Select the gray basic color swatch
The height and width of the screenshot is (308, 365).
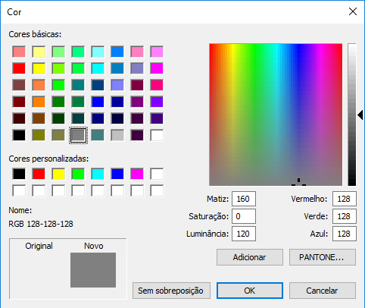(x=78, y=136)
